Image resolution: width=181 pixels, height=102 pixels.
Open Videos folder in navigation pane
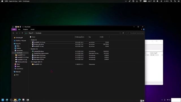click(x=17, y=67)
